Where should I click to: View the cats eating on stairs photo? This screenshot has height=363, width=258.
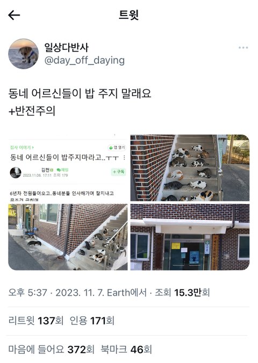tap(190, 168)
